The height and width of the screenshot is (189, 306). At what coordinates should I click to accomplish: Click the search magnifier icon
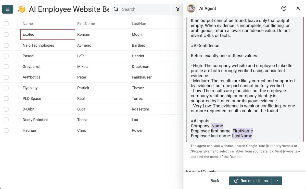[116, 9]
